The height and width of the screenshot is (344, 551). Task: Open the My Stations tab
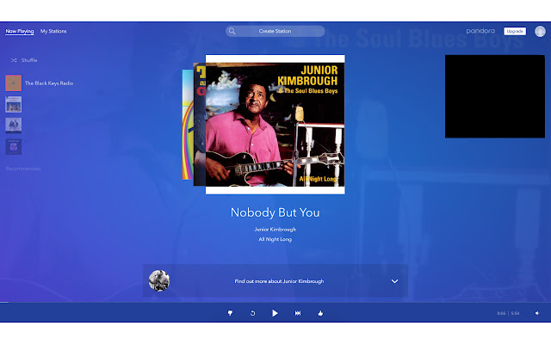tap(53, 31)
